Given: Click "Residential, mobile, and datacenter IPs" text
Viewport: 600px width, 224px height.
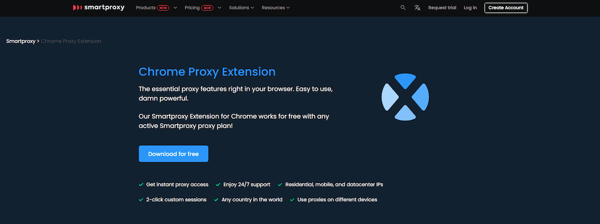Looking at the screenshot, I should coord(334,185).
